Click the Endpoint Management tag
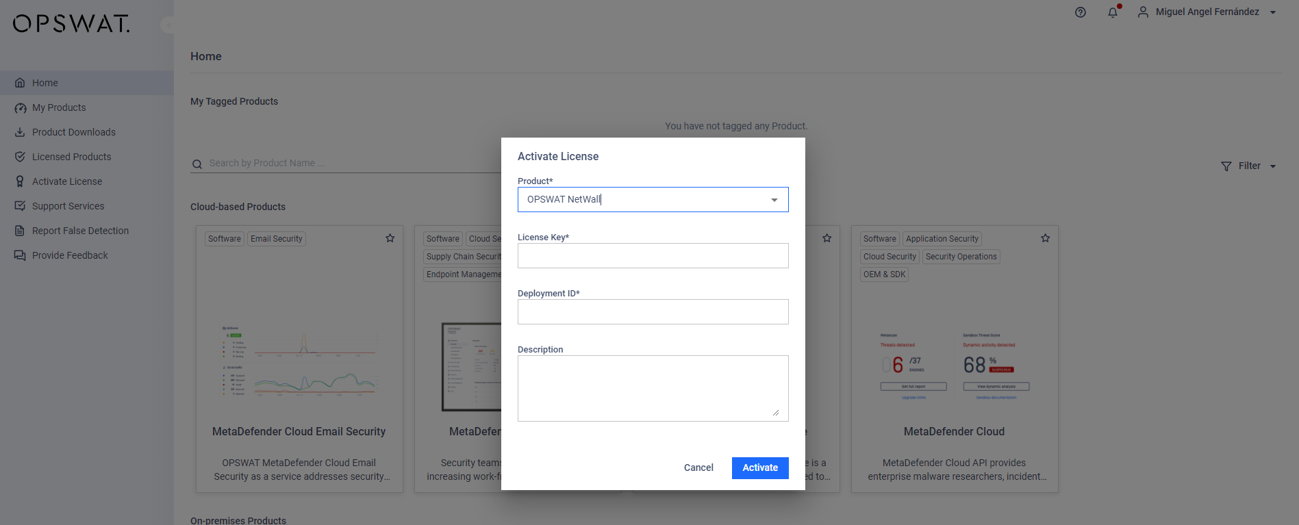 tap(463, 274)
